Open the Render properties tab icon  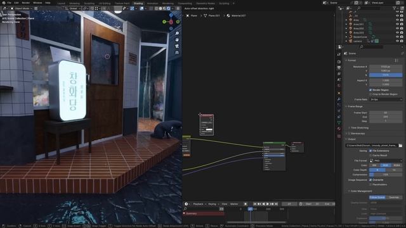tap(339, 61)
